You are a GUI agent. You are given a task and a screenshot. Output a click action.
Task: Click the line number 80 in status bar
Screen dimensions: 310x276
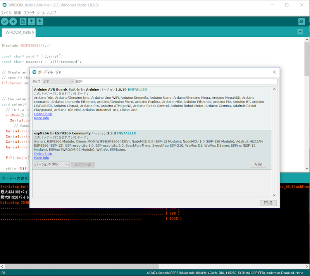point(3,273)
